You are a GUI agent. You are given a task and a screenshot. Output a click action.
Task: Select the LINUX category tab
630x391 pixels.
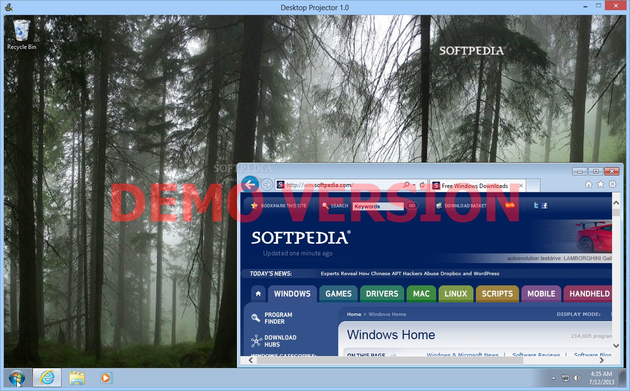456,294
